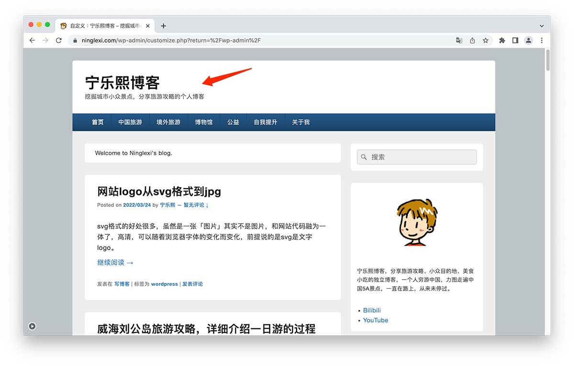This screenshot has height=366, width=574.
Task: Click the cartoon avatar image in sidebar
Action: tap(417, 222)
